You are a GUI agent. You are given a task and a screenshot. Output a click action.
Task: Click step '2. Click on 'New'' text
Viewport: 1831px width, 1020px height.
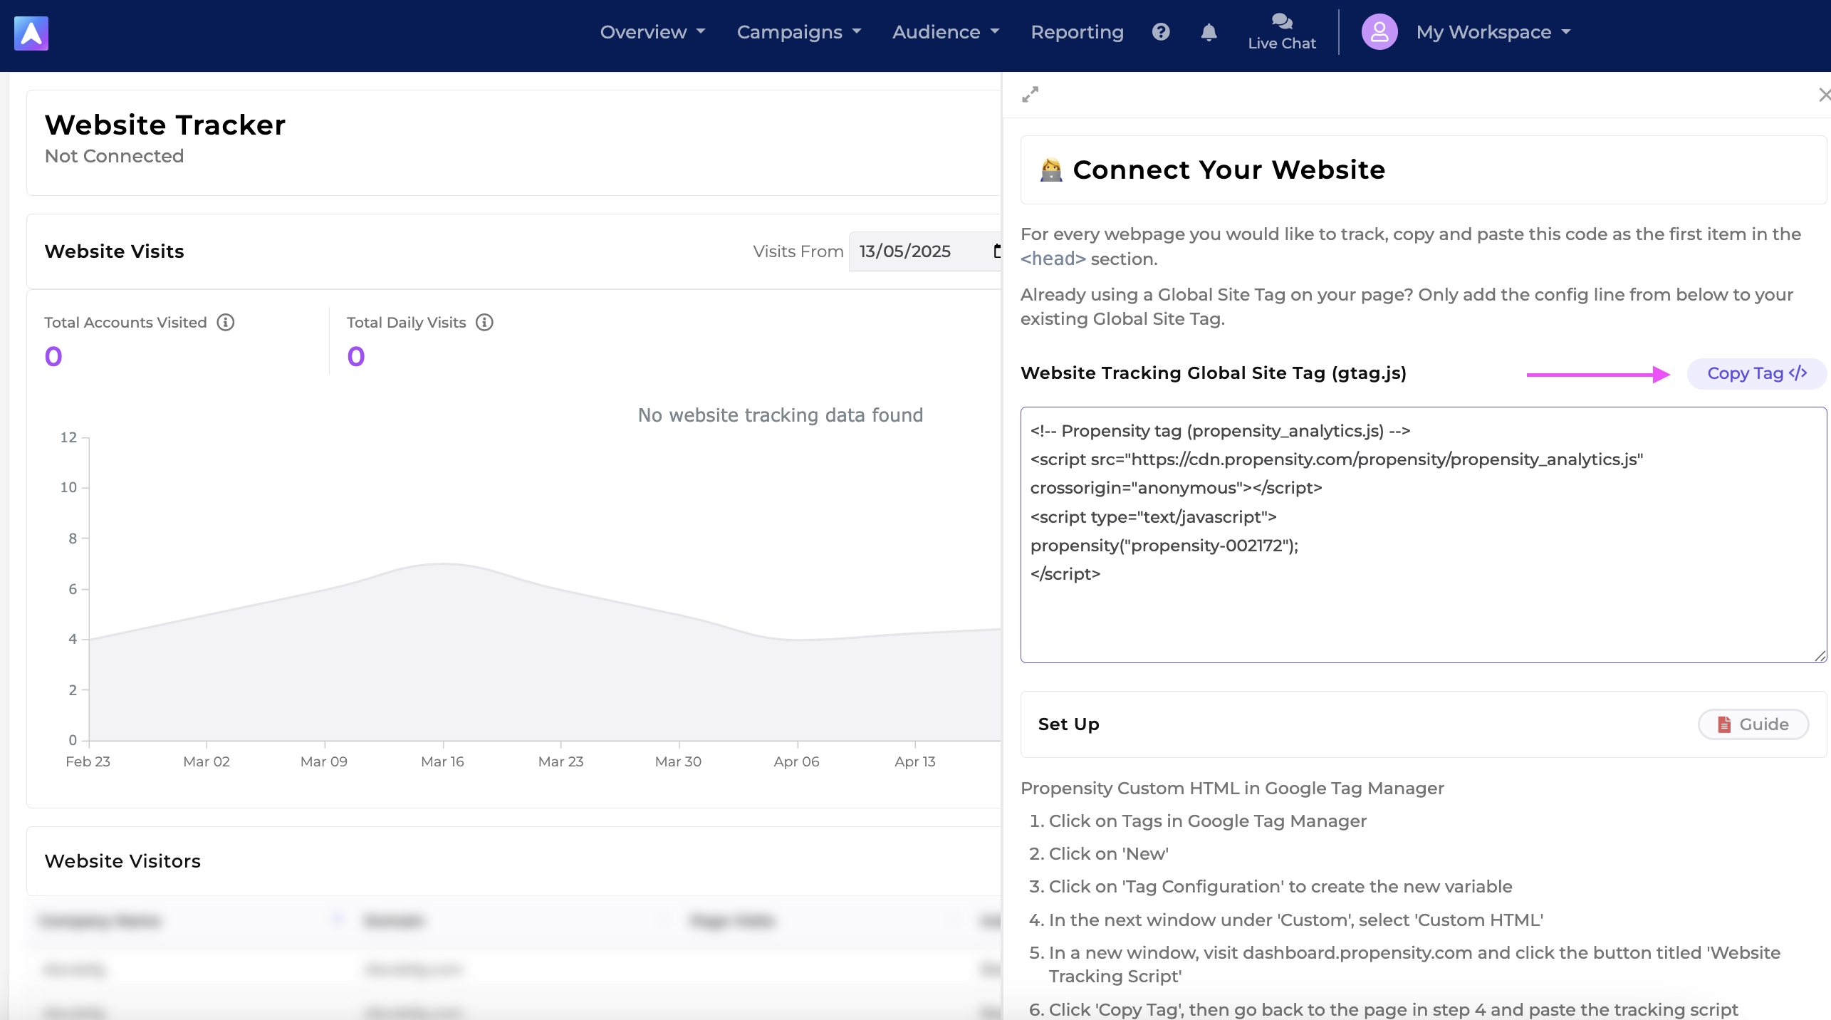[x=1099, y=854]
